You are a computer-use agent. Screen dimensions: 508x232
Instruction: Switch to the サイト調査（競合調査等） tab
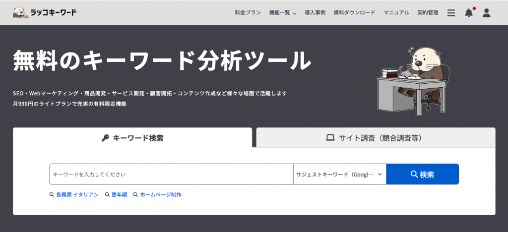[376, 138]
